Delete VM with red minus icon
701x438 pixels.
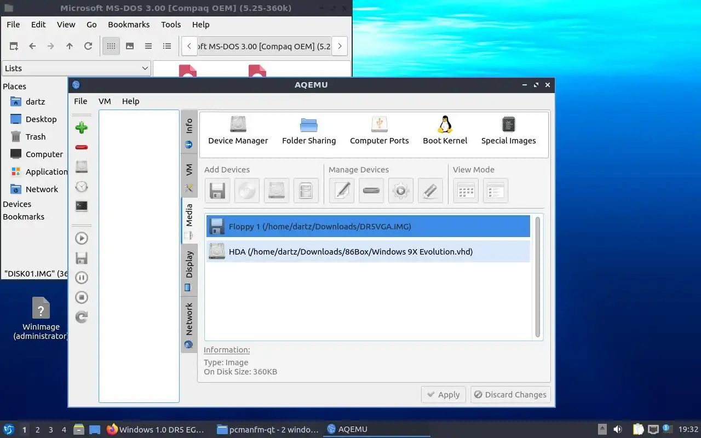pos(82,147)
